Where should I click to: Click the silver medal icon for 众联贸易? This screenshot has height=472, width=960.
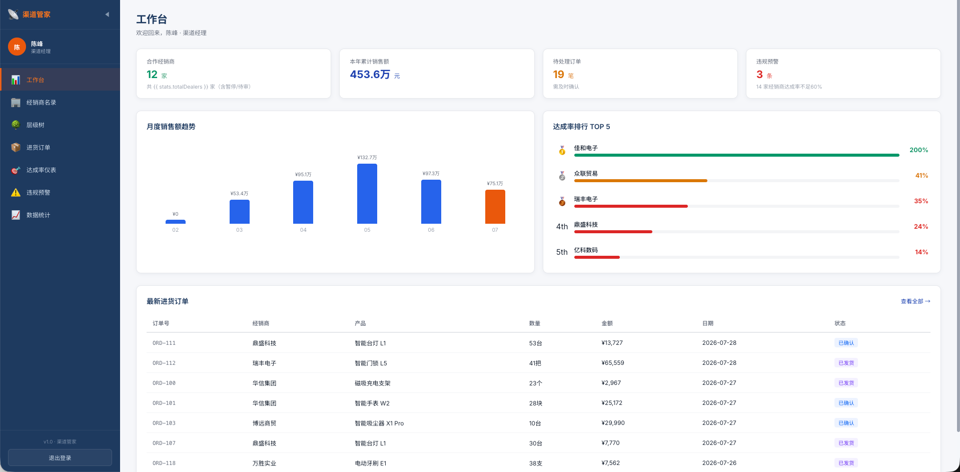tap(562, 176)
